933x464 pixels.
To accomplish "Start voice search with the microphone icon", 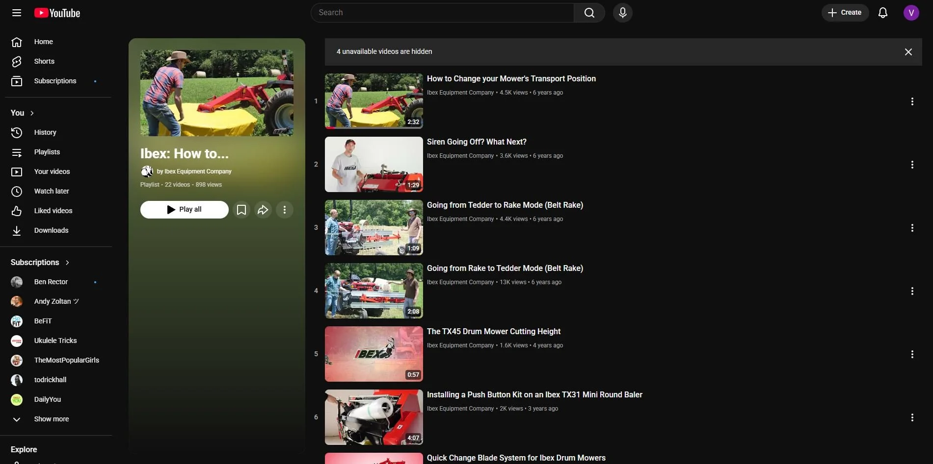I will coord(623,13).
